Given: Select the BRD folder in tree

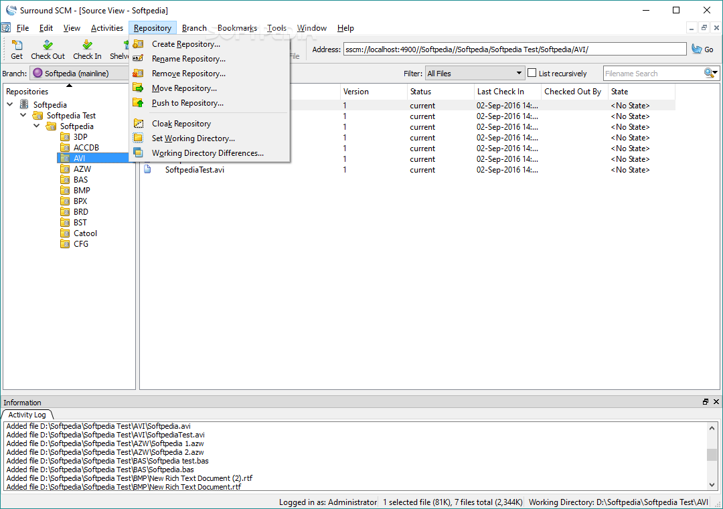Looking at the screenshot, I should point(81,212).
